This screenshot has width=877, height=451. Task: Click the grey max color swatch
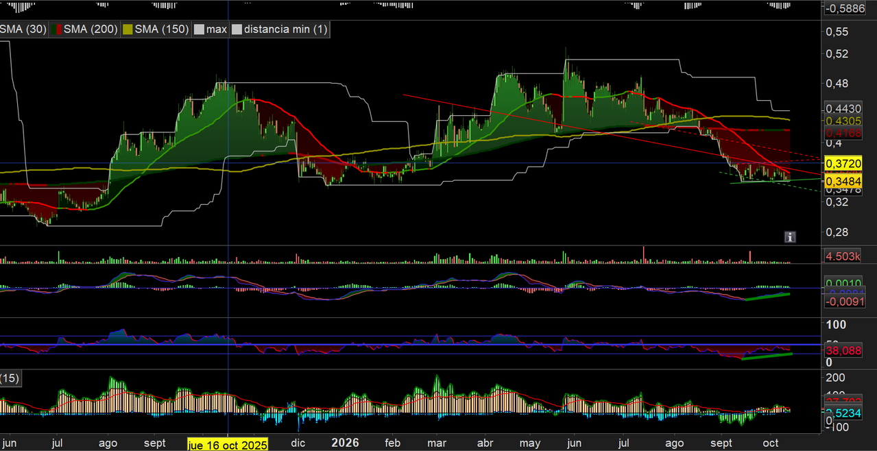tap(200, 29)
